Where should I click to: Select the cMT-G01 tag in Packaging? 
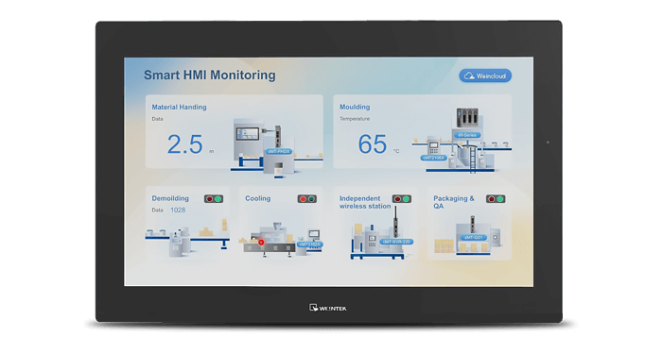click(473, 237)
